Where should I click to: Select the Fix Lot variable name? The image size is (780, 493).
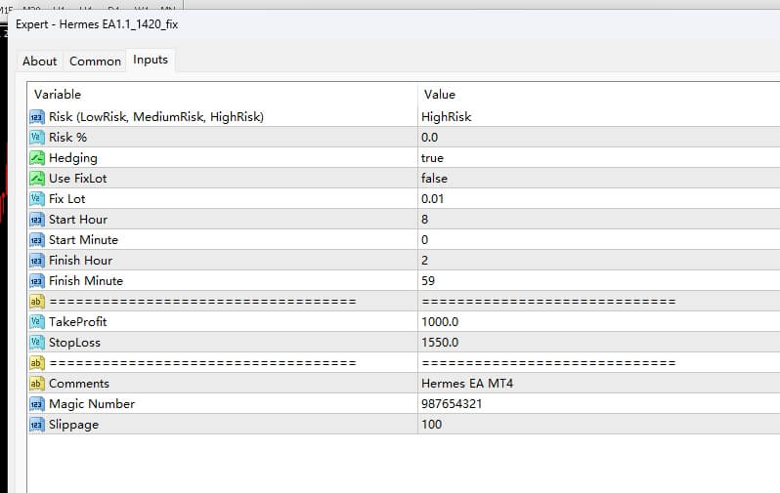pyautogui.click(x=67, y=199)
